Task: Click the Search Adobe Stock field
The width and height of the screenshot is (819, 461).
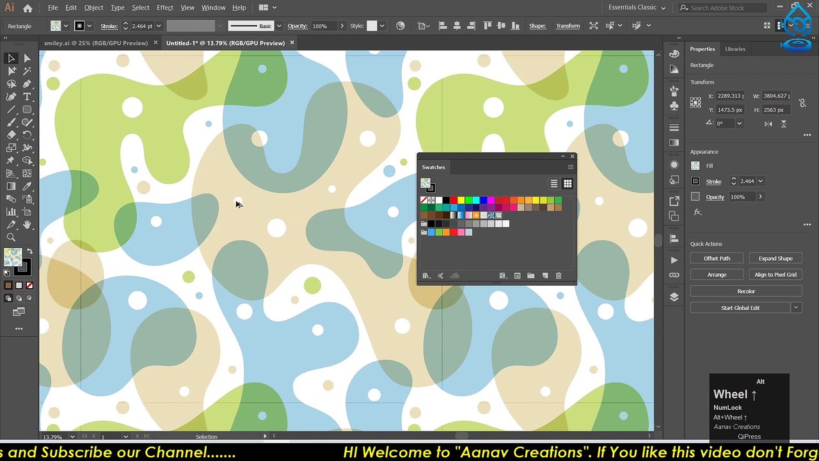Action: pyautogui.click(x=722, y=8)
